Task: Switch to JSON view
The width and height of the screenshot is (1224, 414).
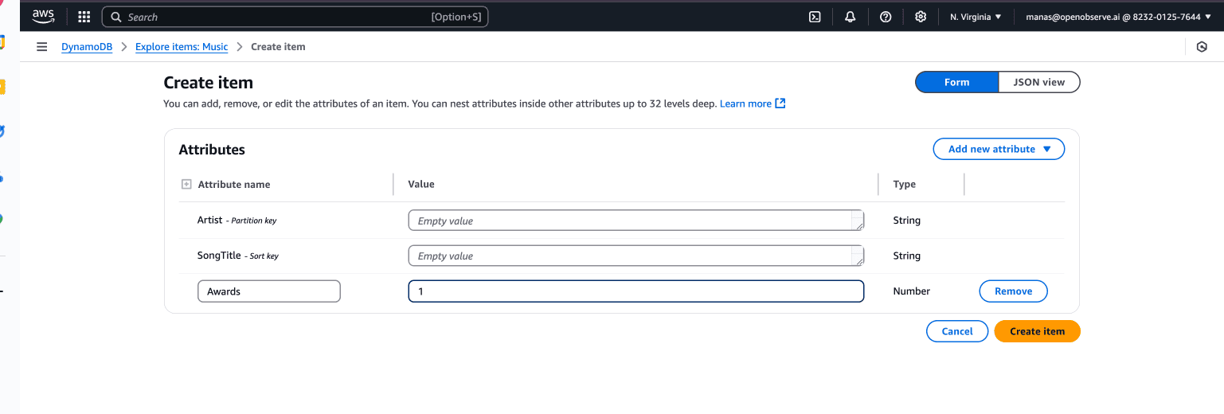Action: tap(1038, 82)
